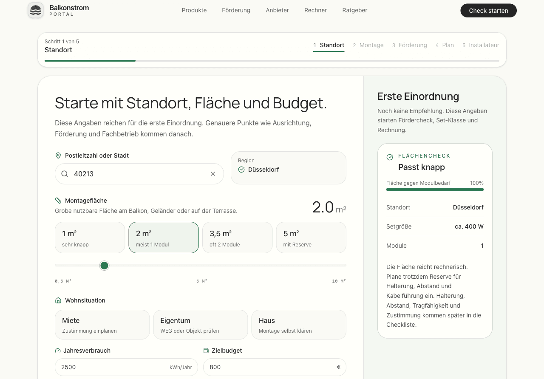Switch to step 3 Förderung tab
544x379 pixels.
click(x=410, y=45)
